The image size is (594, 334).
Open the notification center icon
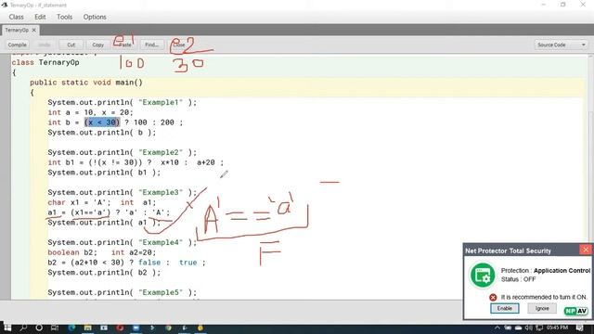coord(579,328)
